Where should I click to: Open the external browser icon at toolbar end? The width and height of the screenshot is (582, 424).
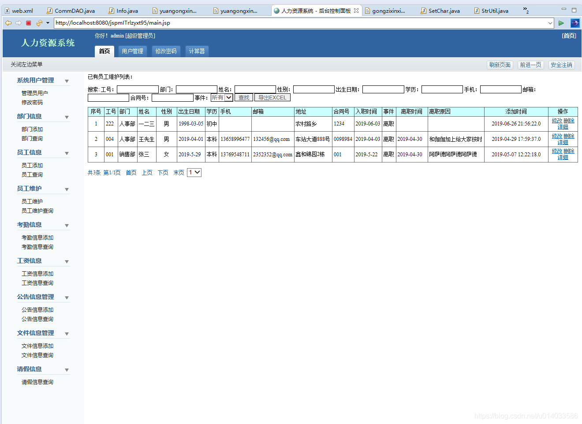coord(575,23)
